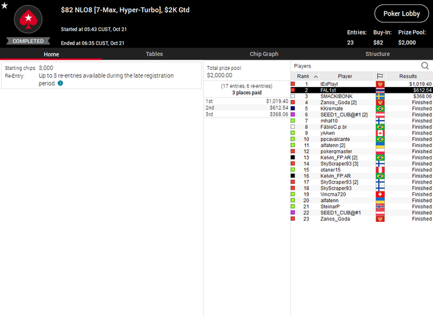The image size is (433, 317).
Task: Click SMACKIBONK's Sweden flag icon
Action: tap(380, 96)
